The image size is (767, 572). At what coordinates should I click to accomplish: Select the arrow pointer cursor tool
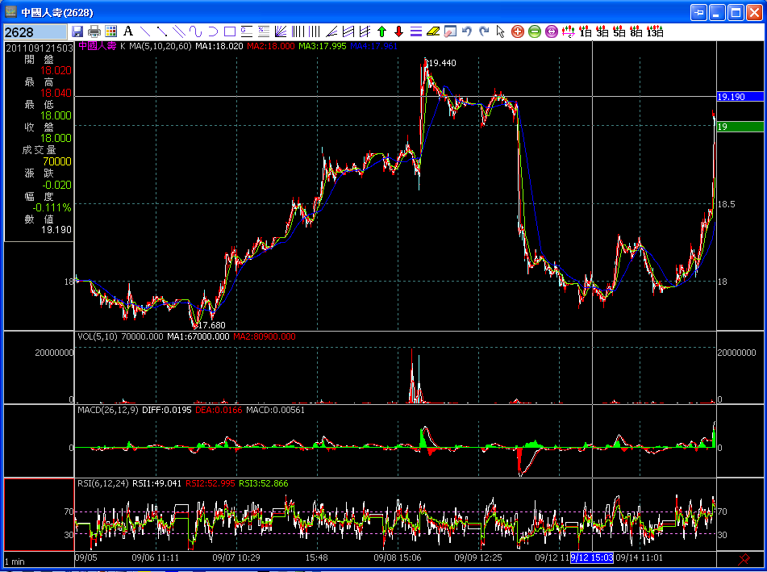pyautogui.click(x=500, y=31)
